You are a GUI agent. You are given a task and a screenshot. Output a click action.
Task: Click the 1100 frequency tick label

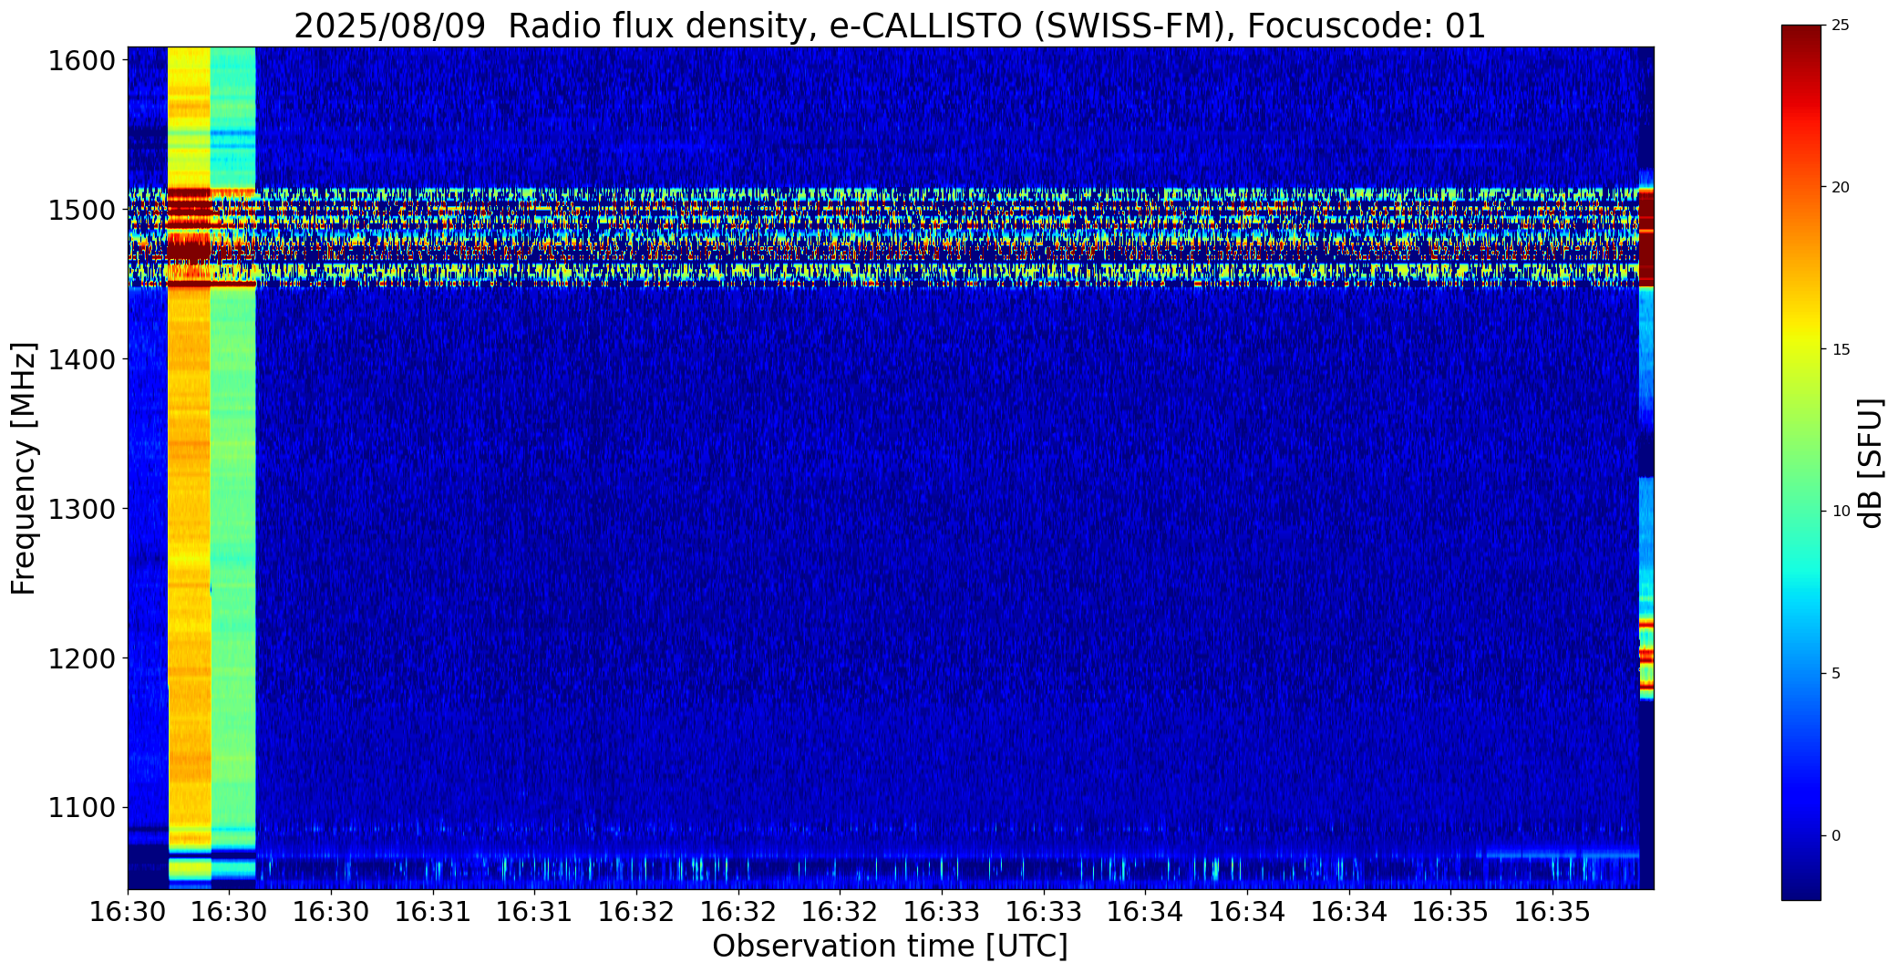(81, 808)
